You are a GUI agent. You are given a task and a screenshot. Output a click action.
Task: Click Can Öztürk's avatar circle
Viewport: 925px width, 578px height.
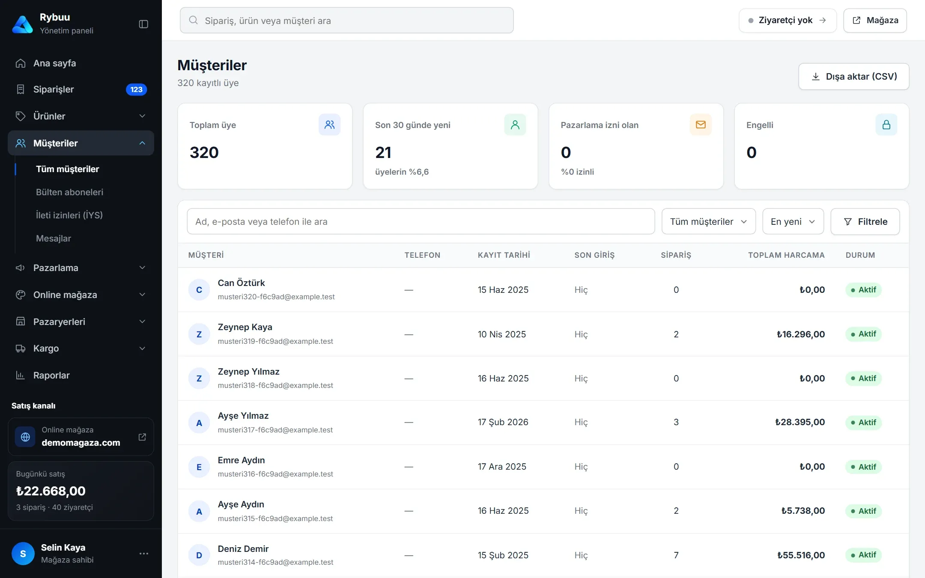(199, 290)
